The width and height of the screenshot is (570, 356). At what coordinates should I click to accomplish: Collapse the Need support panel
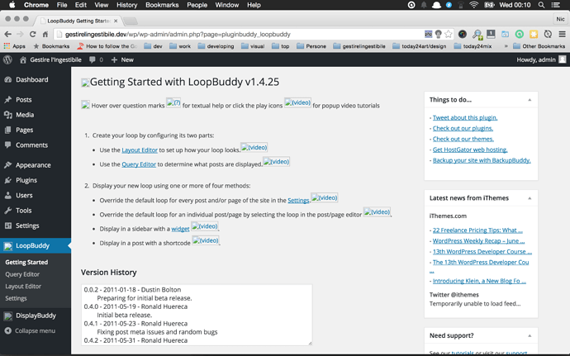pyautogui.click(x=530, y=335)
